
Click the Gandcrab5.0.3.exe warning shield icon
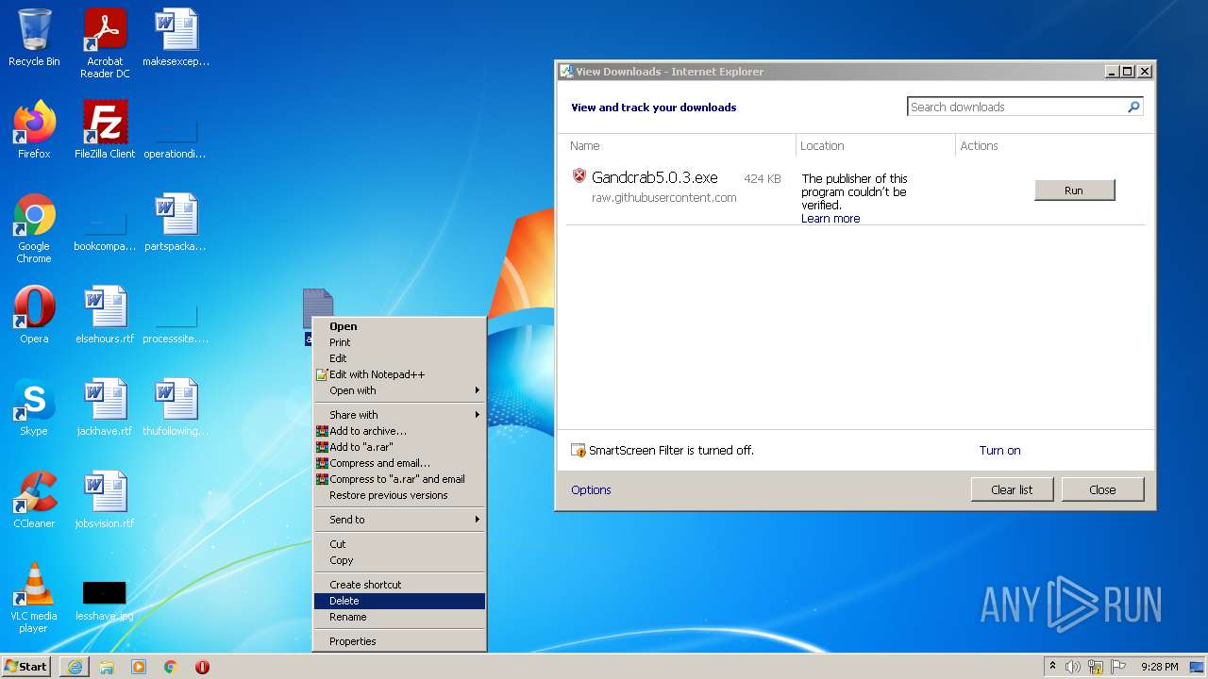[x=579, y=175]
